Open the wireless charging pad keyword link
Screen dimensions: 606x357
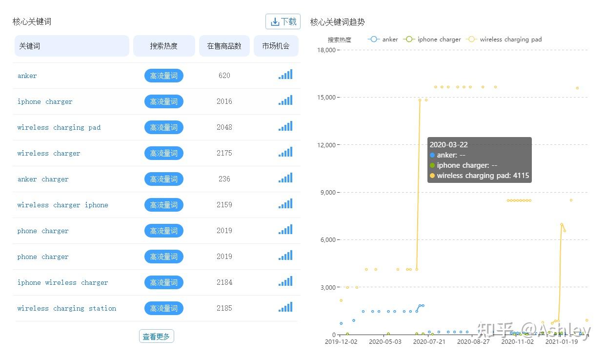pyautogui.click(x=59, y=127)
